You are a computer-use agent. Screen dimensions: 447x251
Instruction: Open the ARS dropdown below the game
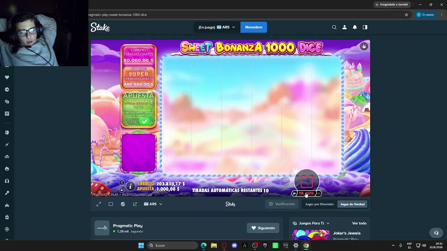coord(153,204)
